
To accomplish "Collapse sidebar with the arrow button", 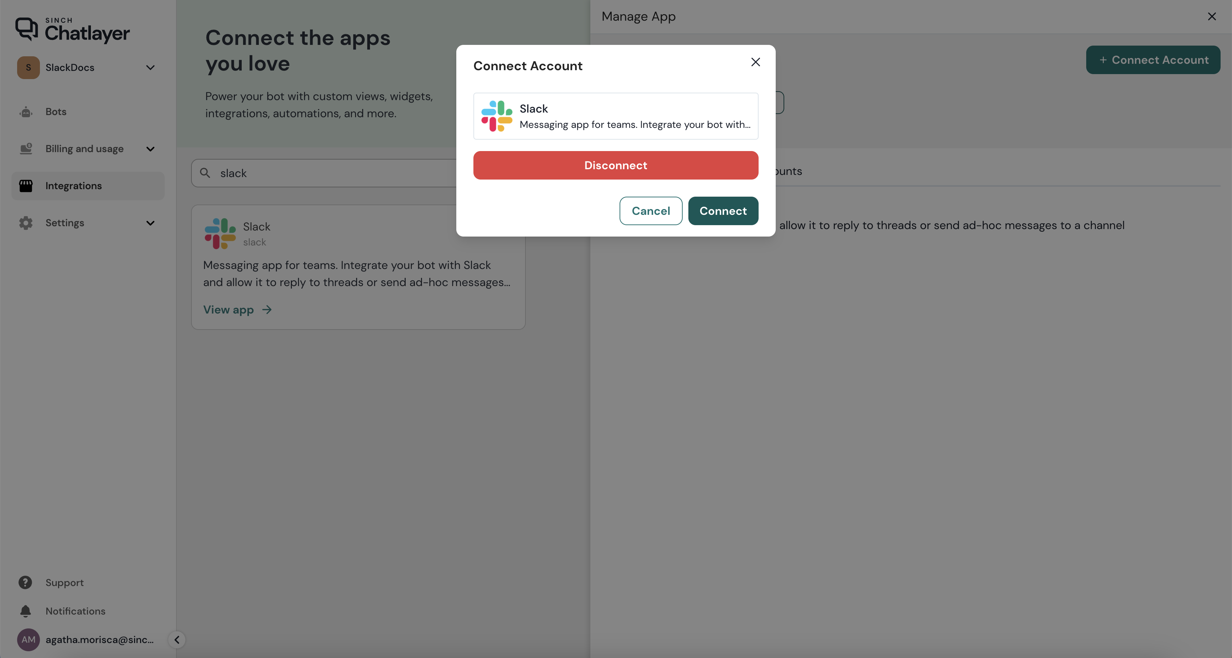I will tap(176, 639).
